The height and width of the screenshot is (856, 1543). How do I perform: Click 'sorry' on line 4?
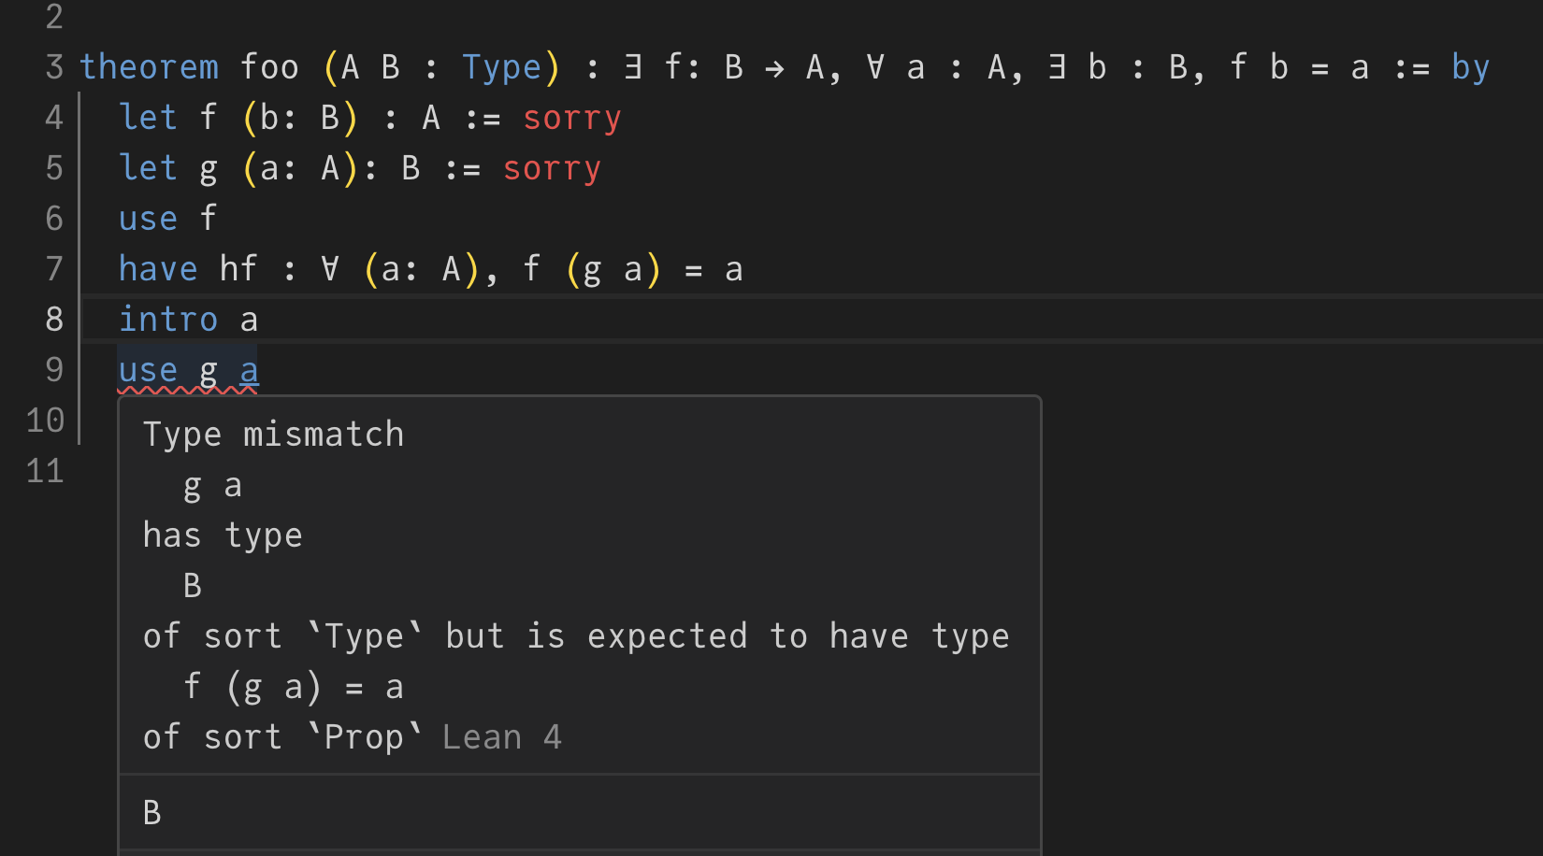(x=571, y=118)
